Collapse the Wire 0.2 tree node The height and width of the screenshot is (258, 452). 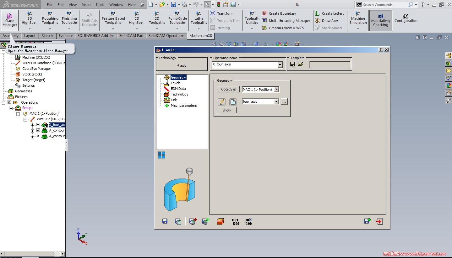coord(25,119)
